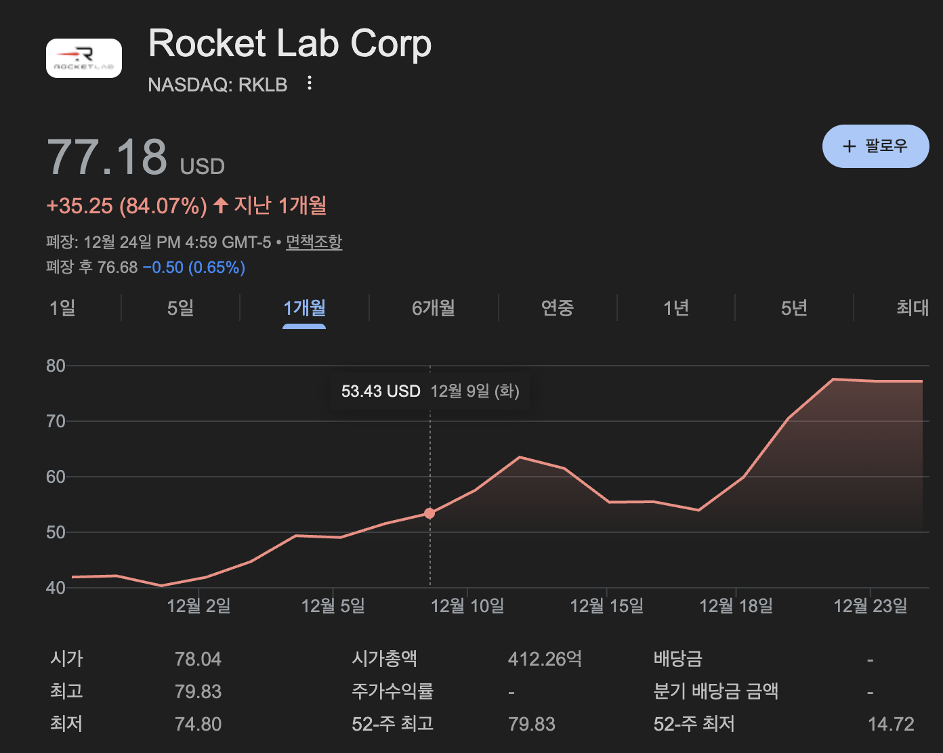Switch to the 연중 range tab
The height and width of the screenshot is (753, 943).
pos(558,308)
